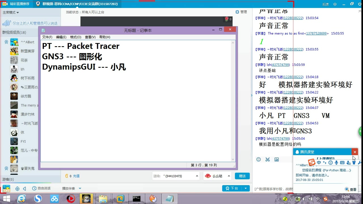Open emoticon picker in chat toolbar
363x204 pixels.
[258, 160]
